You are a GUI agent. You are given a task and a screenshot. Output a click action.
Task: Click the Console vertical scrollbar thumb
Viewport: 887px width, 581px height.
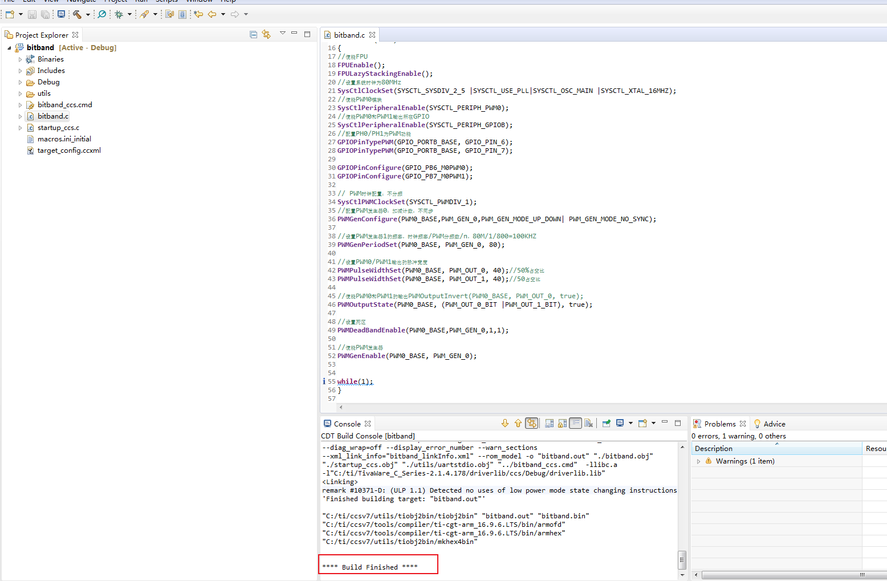(682, 559)
